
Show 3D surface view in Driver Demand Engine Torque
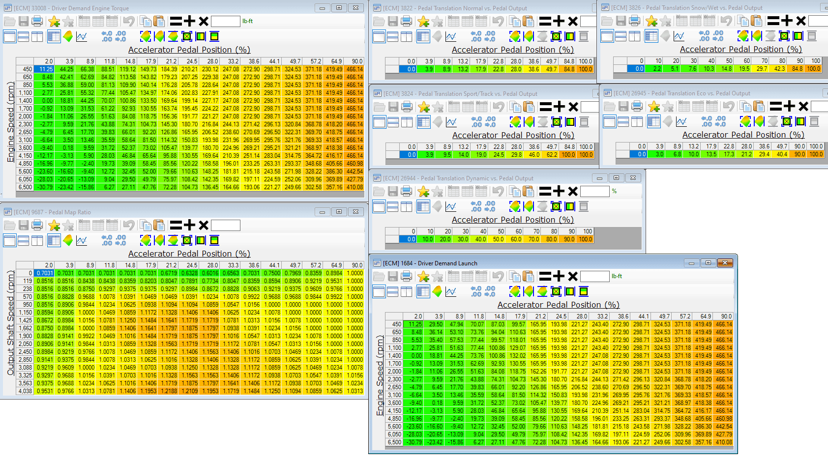click(68, 36)
